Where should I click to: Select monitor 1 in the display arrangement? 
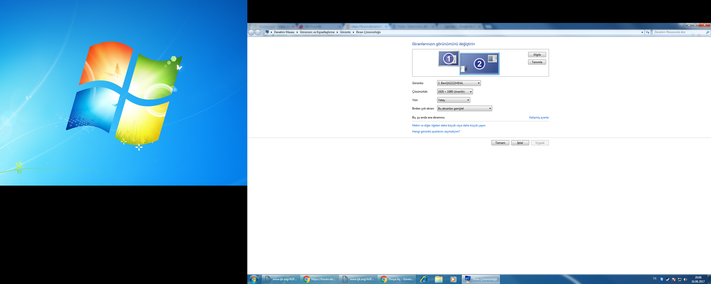pos(449,59)
